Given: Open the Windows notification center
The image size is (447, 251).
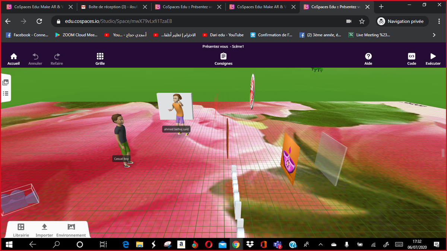Looking at the screenshot, I should click(436, 244).
